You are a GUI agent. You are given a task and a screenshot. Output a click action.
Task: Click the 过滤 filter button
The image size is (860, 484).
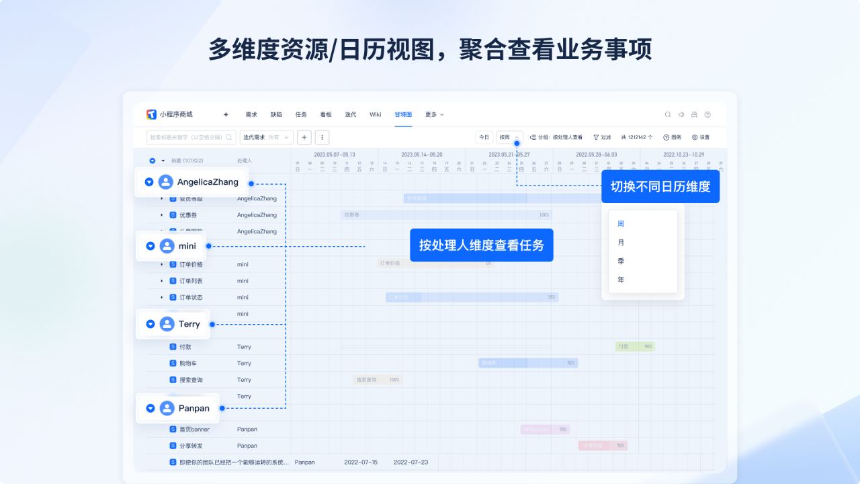pyautogui.click(x=602, y=137)
